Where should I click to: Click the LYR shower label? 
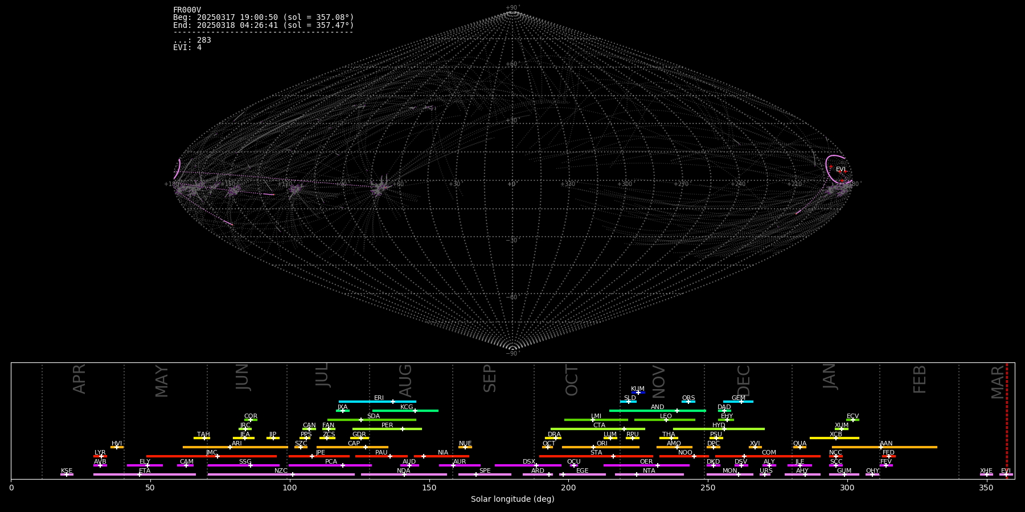pos(100,453)
